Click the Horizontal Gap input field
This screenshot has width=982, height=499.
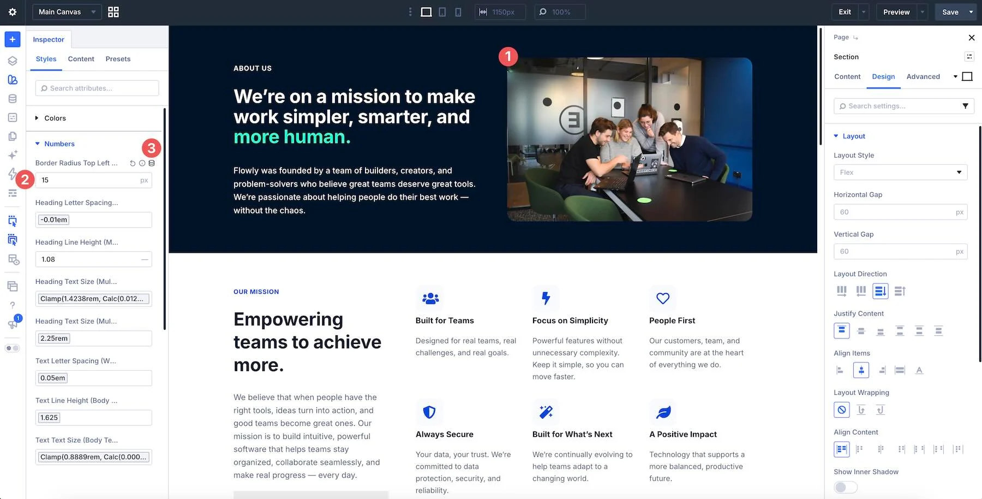900,212
